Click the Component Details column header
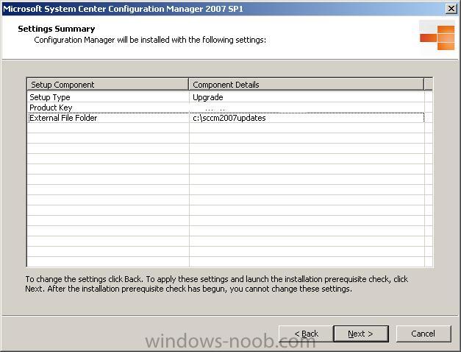Image resolution: width=461 pixels, height=352 pixels. click(306, 85)
